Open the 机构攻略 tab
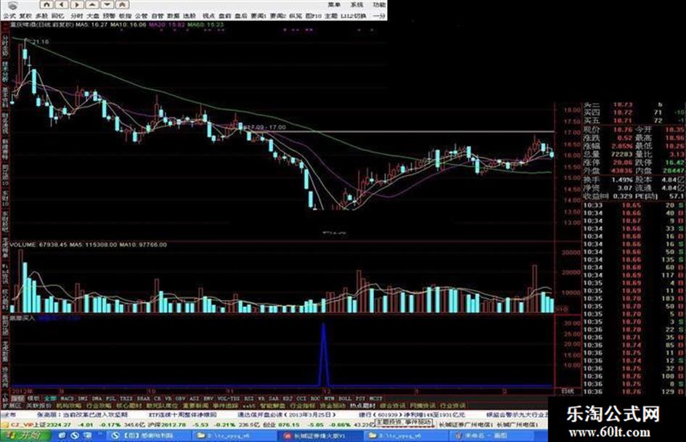The image size is (686, 442). [x=69, y=406]
